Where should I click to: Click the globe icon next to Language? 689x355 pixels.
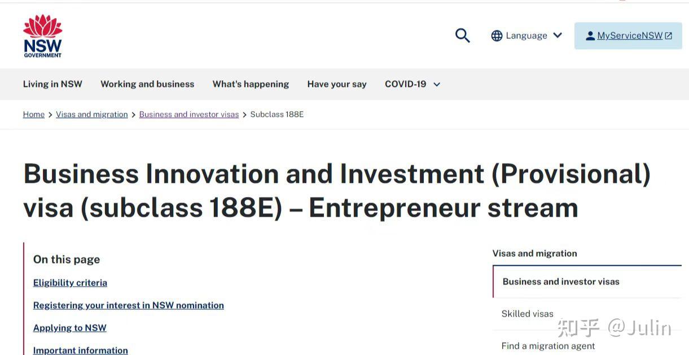497,35
